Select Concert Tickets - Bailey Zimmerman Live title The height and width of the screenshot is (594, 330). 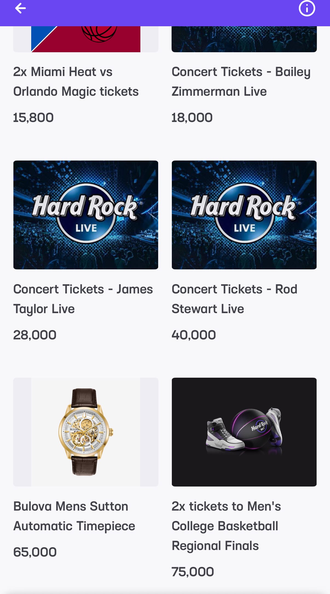241,81
